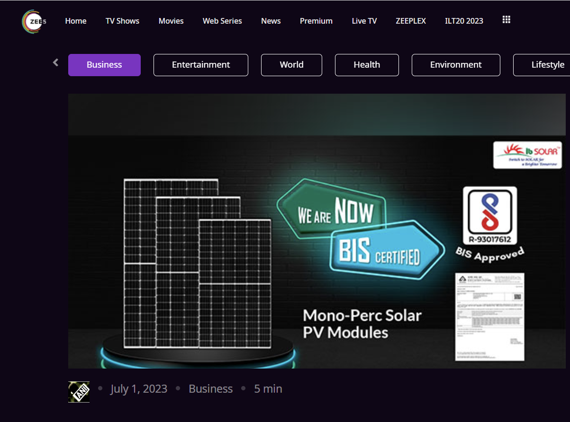The width and height of the screenshot is (570, 422).
Task: Open the News section
Action: click(271, 21)
